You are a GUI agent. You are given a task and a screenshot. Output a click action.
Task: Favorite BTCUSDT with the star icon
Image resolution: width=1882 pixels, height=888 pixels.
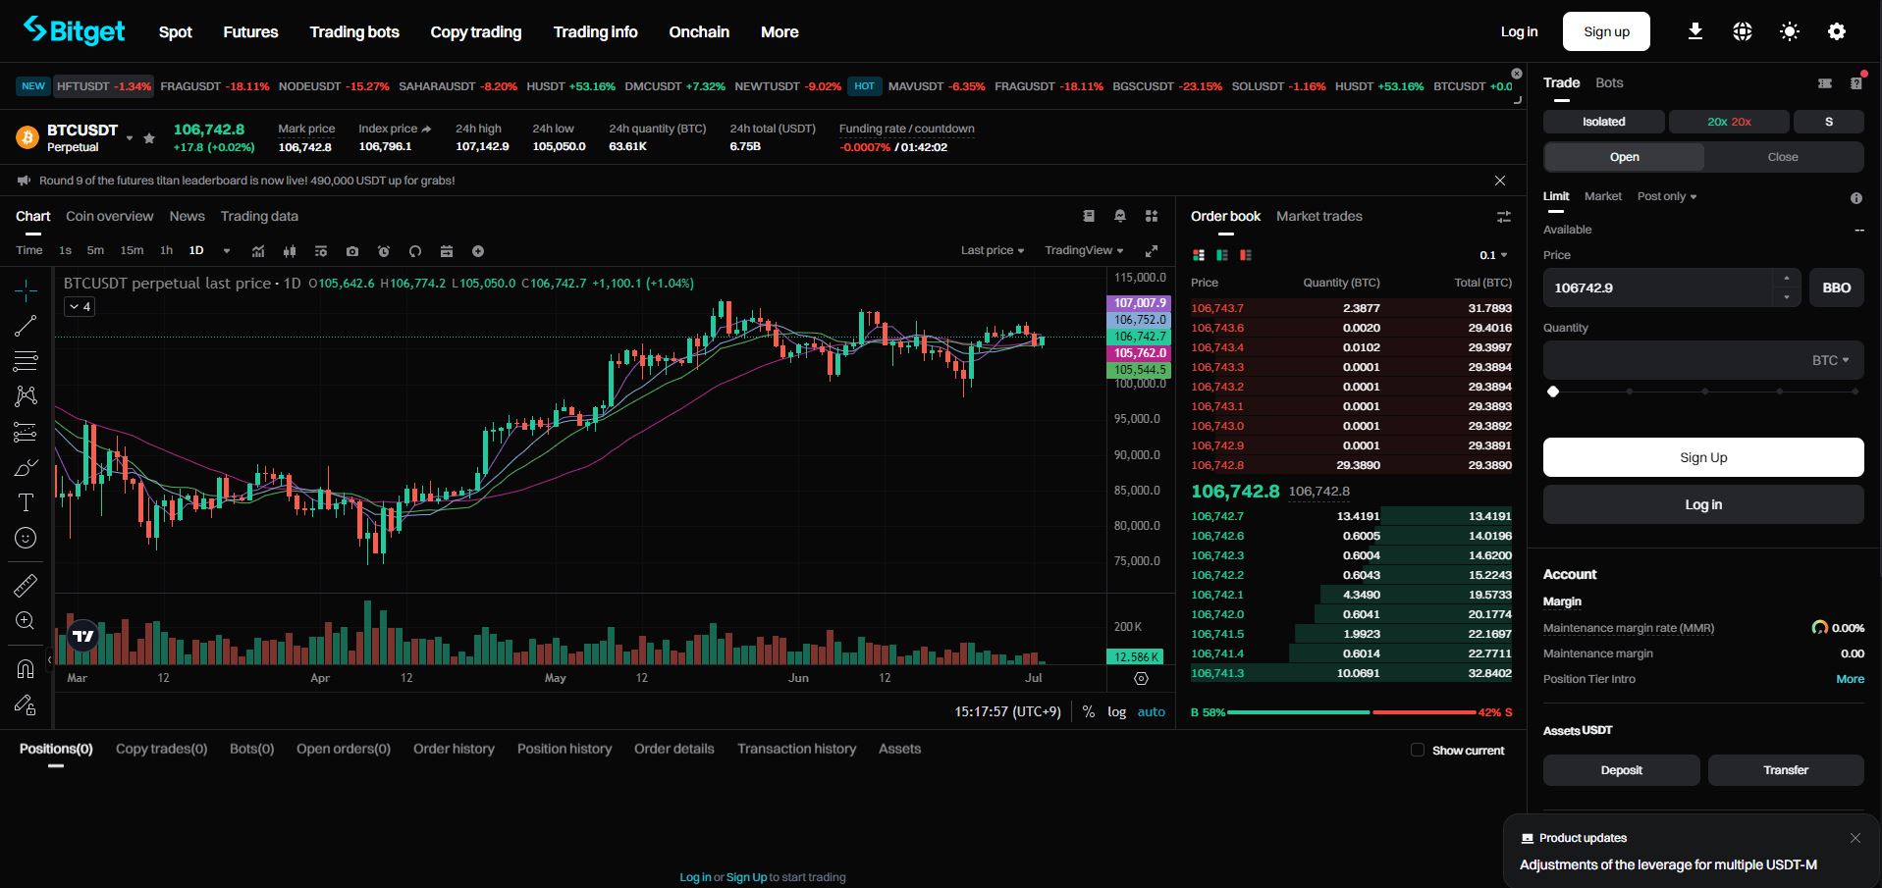pyautogui.click(x=149, y=138)
